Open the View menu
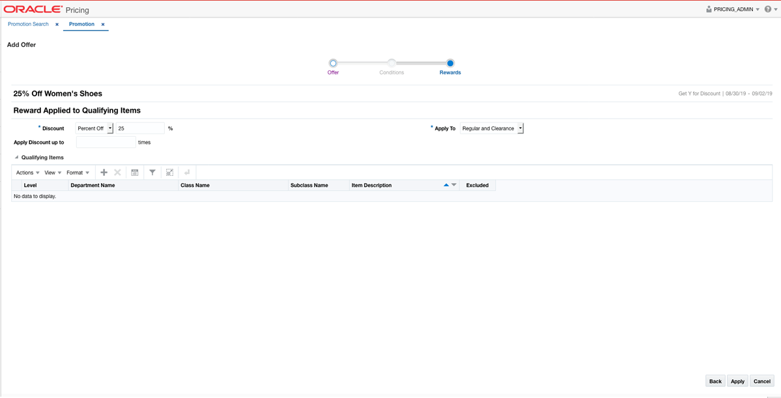 (x=53, y=173)
